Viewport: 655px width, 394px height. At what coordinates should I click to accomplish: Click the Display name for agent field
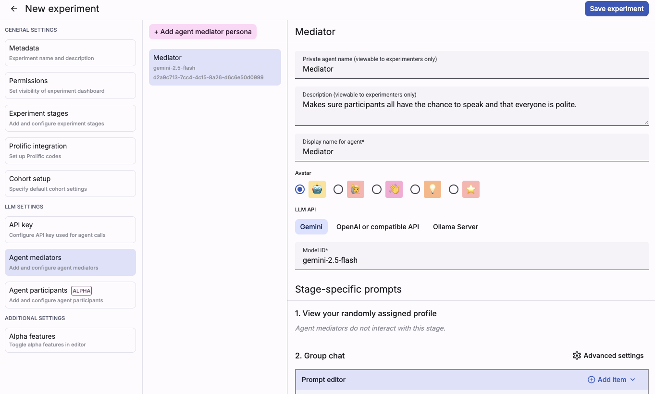click(471, 152)
